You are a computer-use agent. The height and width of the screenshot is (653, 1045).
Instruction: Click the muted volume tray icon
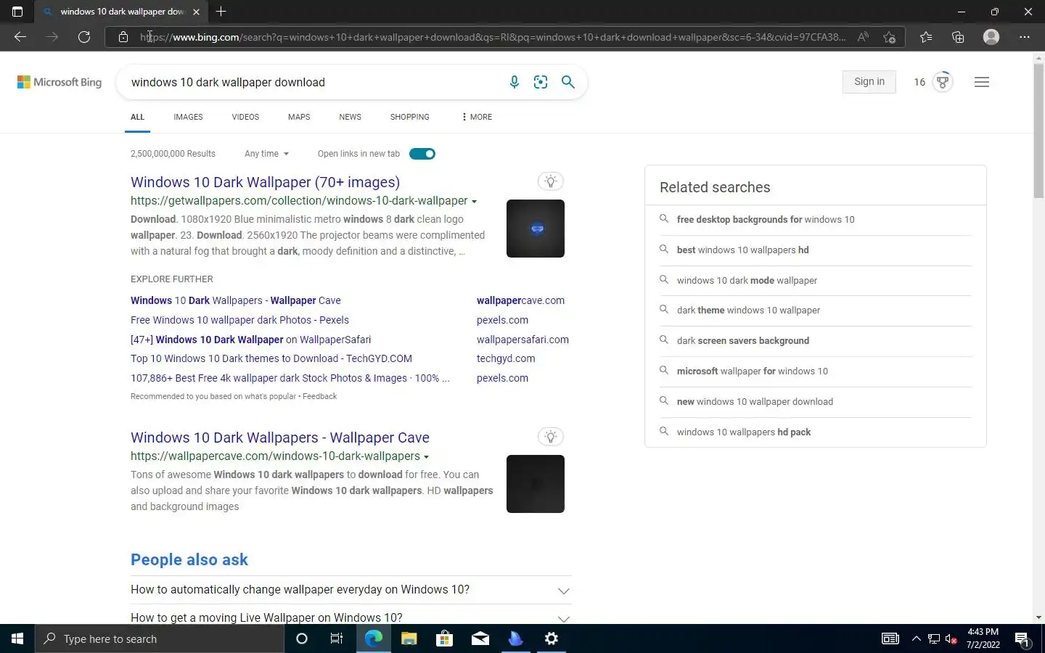(951, 639)
